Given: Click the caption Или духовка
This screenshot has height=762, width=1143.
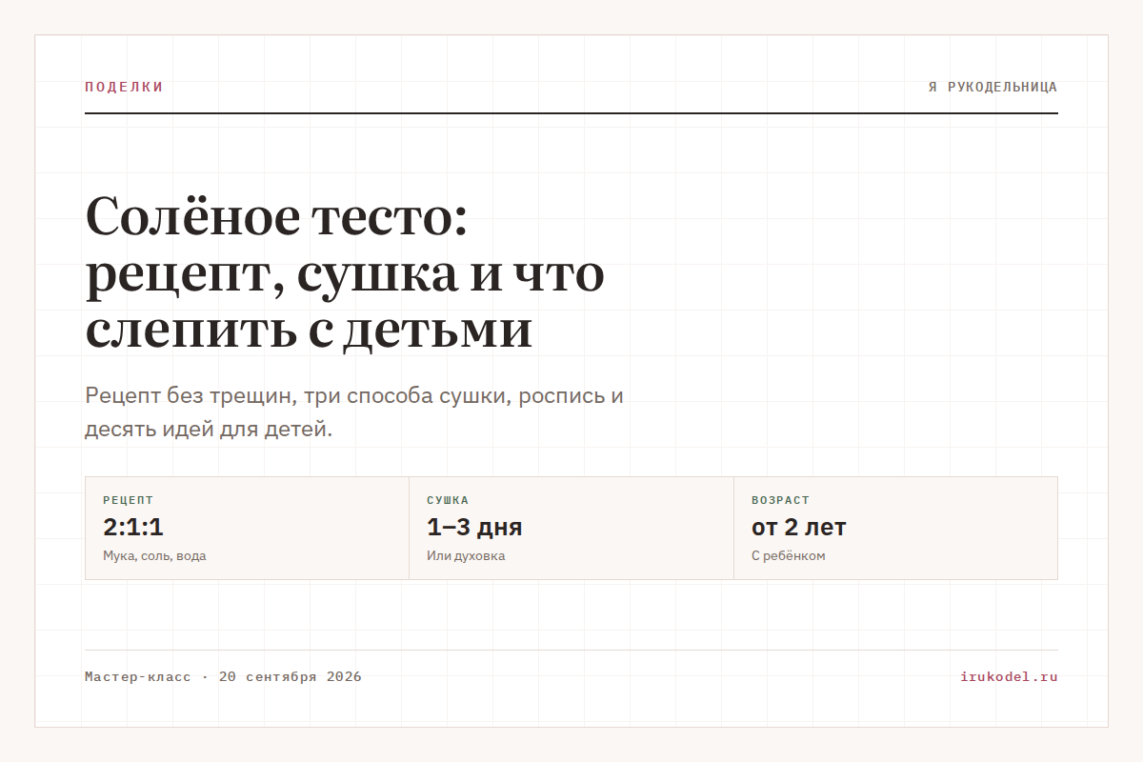Looking at the screenshot, I should coord(466,556).
